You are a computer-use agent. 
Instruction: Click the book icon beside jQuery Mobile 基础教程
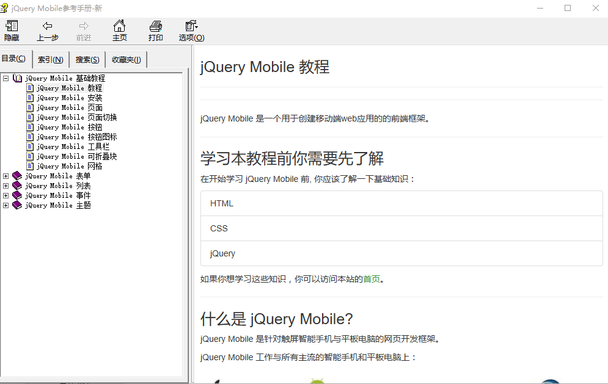point(19,78)
